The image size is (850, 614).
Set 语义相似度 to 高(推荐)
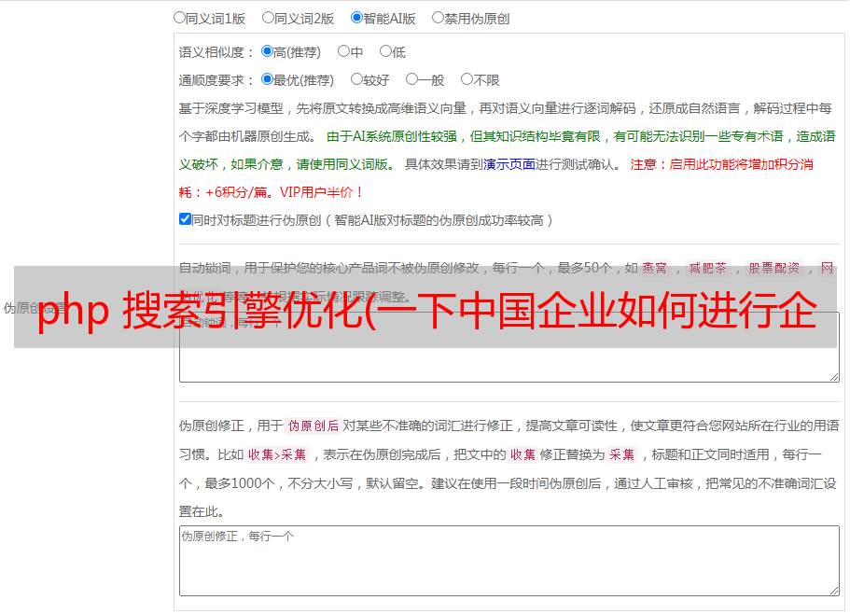click(267, 51)
